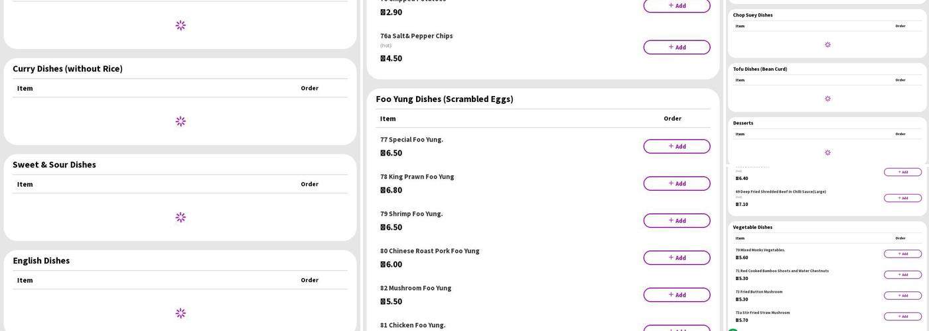Click the Desserts section loading spinner

827,152
